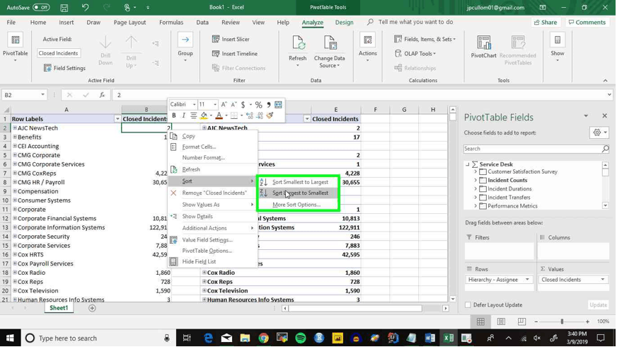Open the Windows Start menu
Screen dimensions: 617x347
click(x=10, y=338)
